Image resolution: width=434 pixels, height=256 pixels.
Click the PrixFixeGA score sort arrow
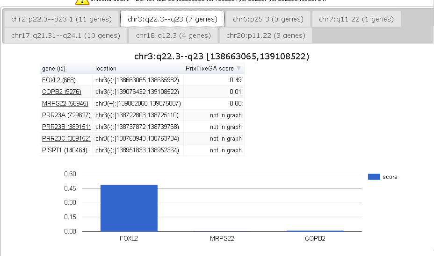[x=239, y=69]
